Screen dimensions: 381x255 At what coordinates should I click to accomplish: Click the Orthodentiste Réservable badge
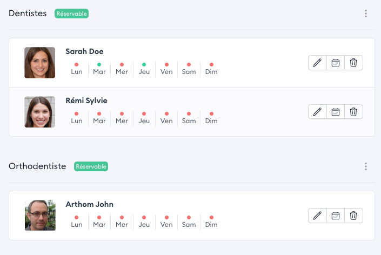[x=91, y=166]
